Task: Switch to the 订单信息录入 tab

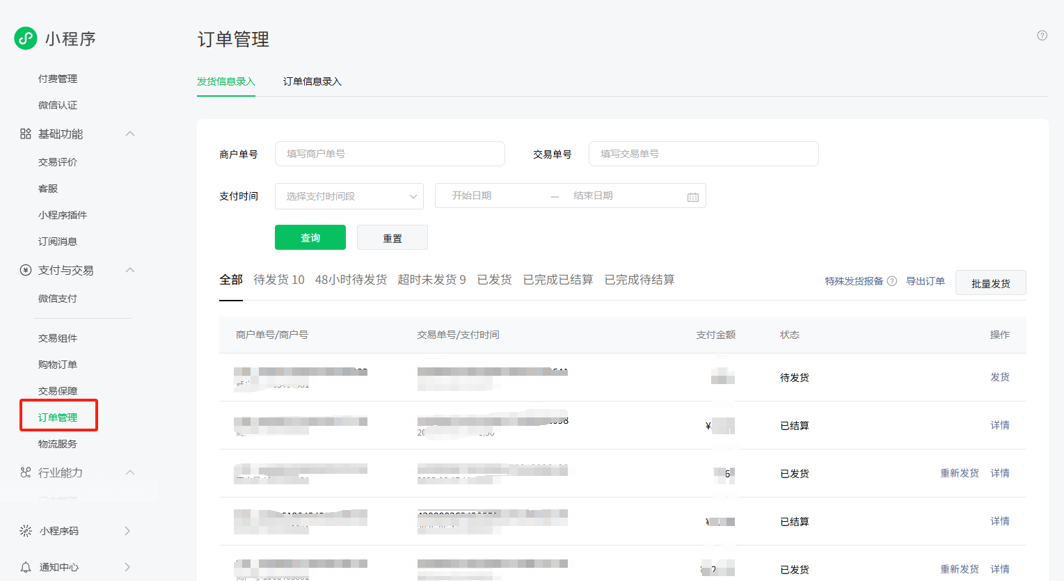Action: click(x=312, y=81)
